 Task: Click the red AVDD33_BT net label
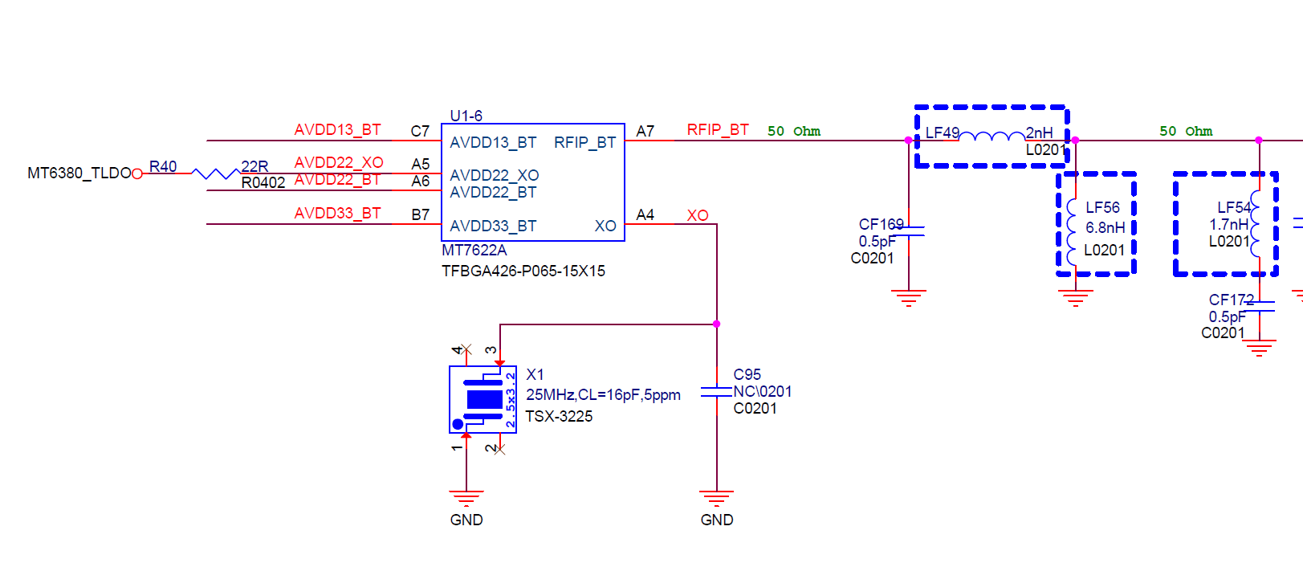[338, 213]
